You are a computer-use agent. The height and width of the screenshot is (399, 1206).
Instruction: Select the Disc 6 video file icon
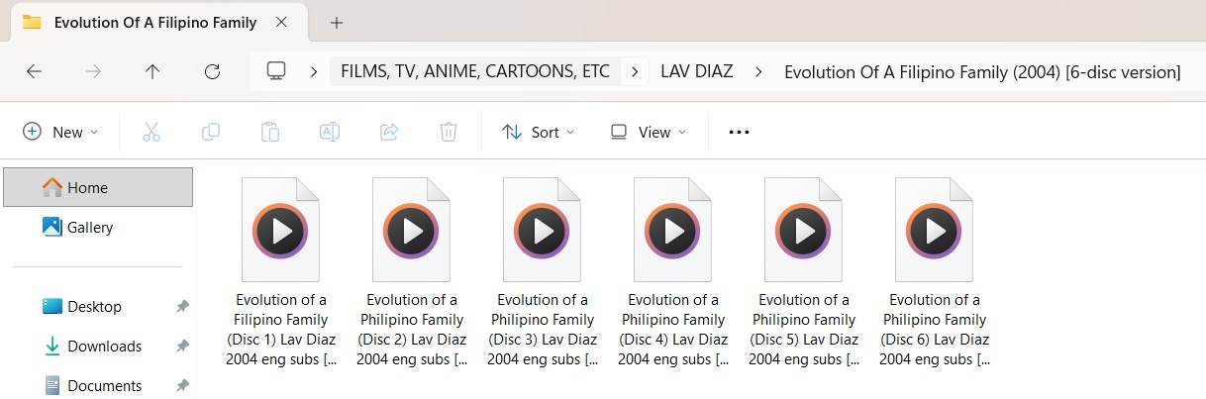pyautogui.click(x=935, y=230)
